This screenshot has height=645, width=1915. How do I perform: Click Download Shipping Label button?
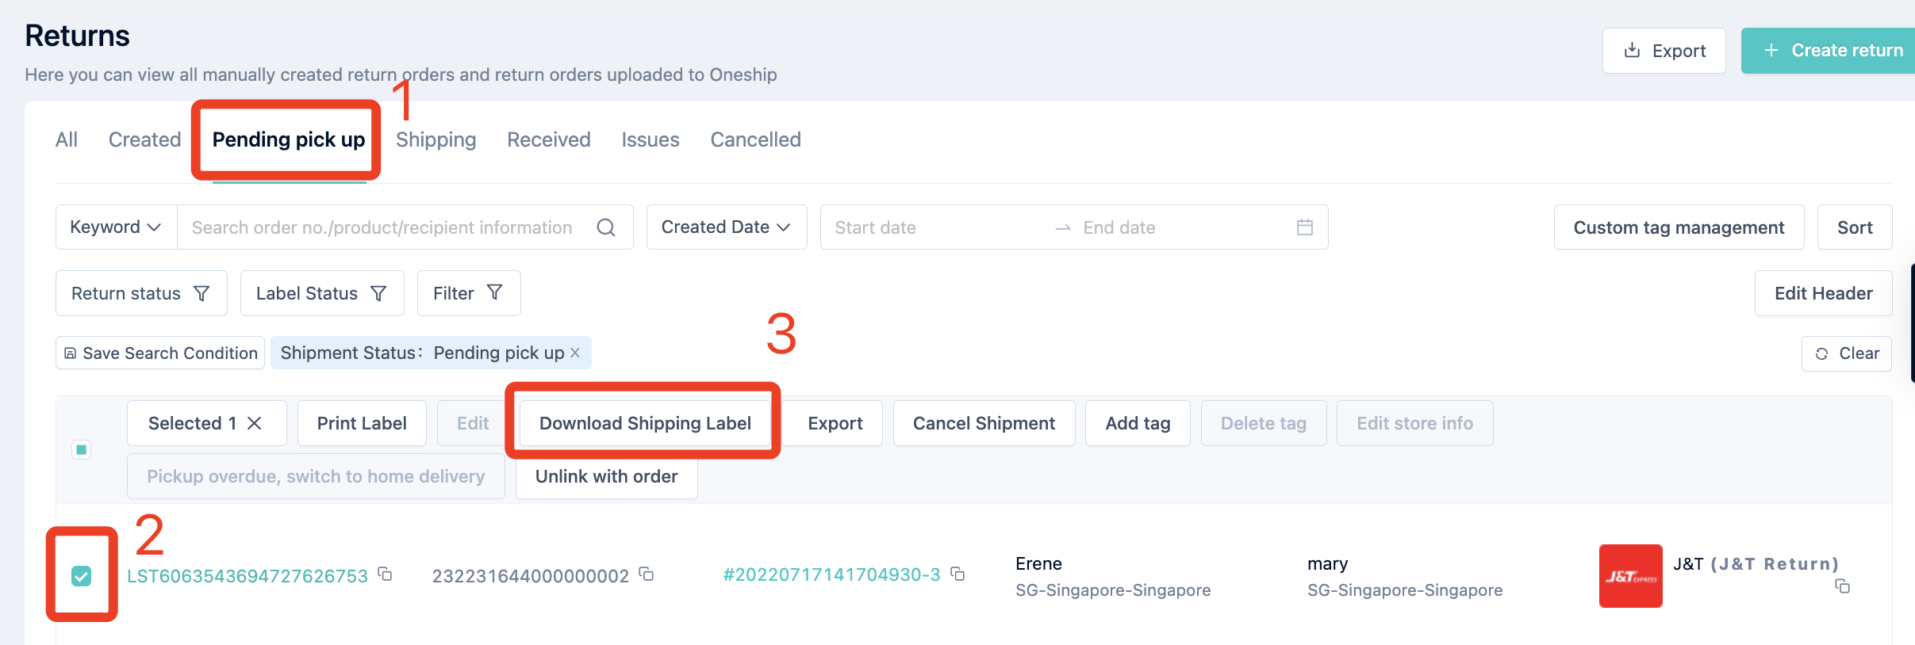click(x=644, y=423)
